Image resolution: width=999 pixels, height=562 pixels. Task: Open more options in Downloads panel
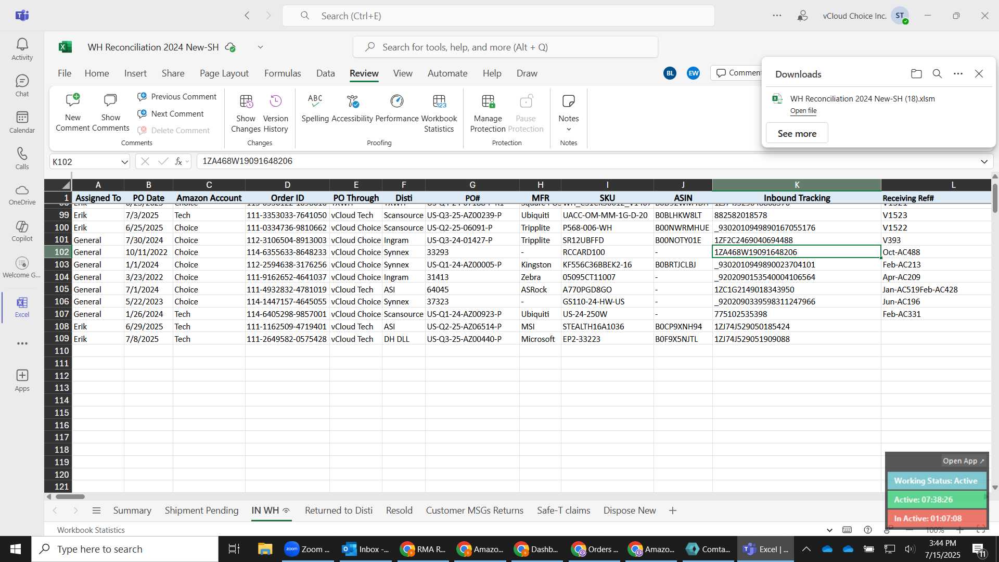point(958,74)
